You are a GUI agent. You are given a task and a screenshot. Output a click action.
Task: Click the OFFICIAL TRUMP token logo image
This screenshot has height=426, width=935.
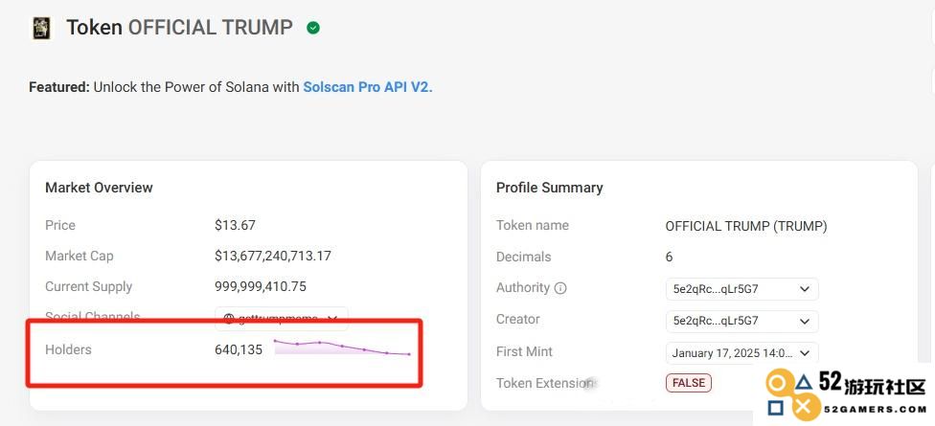click(42, 28)
